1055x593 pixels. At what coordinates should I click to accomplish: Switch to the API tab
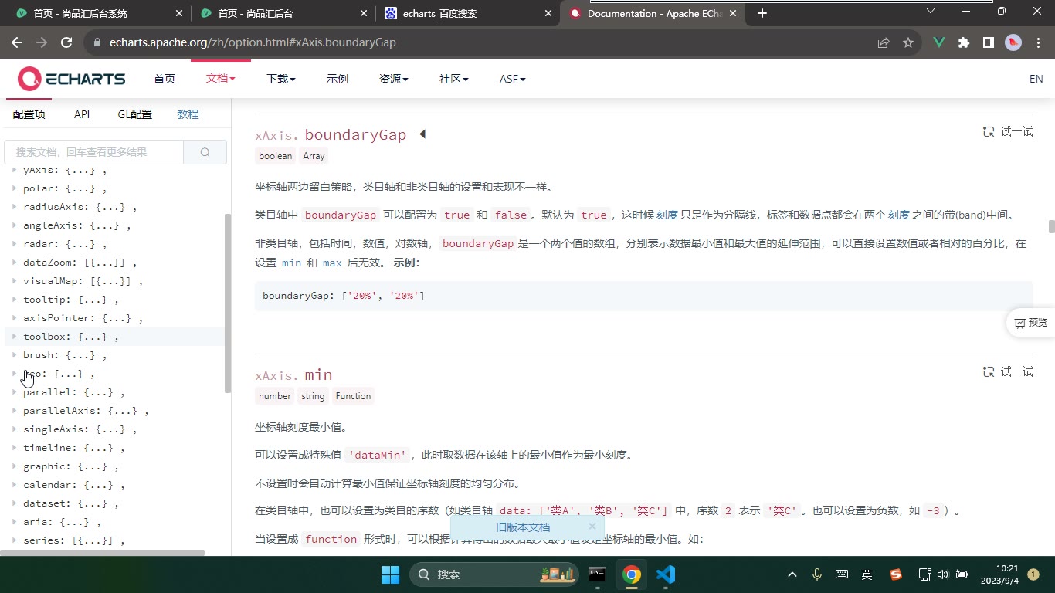[82, 114]
